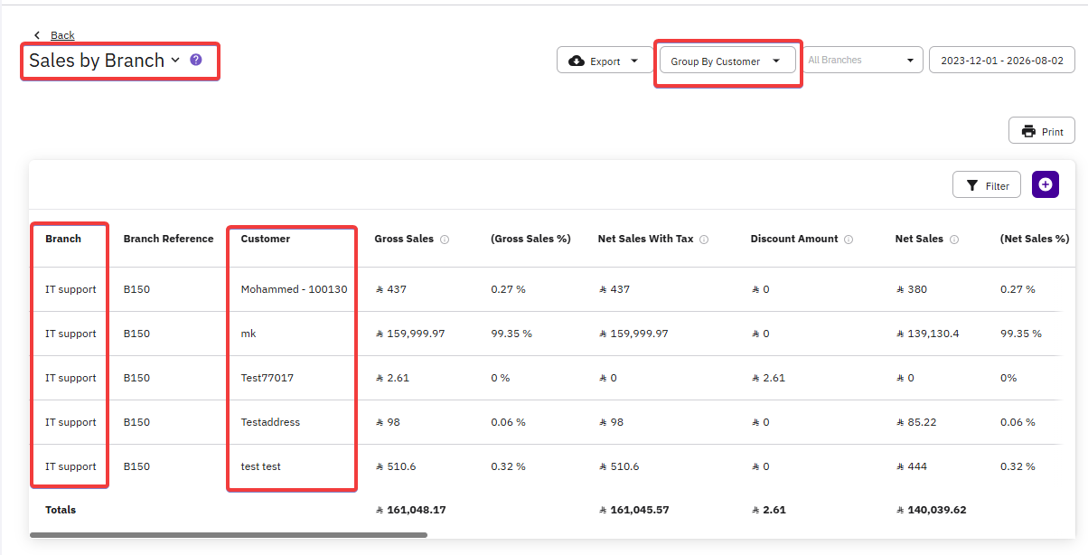Click 0.06 % gross sales percentage
Viewport: 1088px width, 555px height.
pyautogui.click(x=508, y=422)
